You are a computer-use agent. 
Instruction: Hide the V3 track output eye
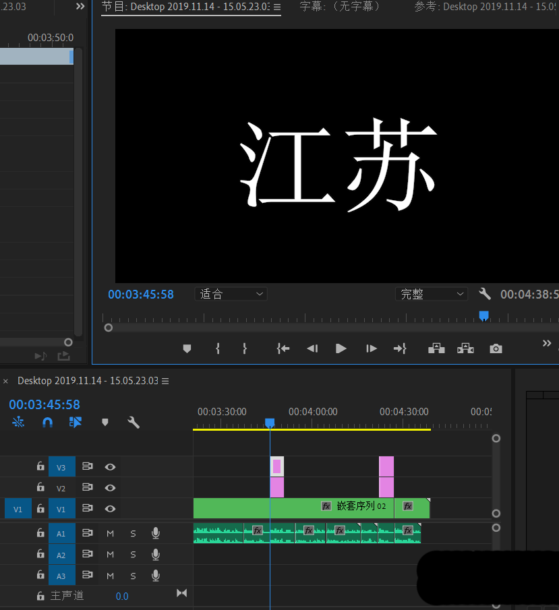tap(110, 467)
